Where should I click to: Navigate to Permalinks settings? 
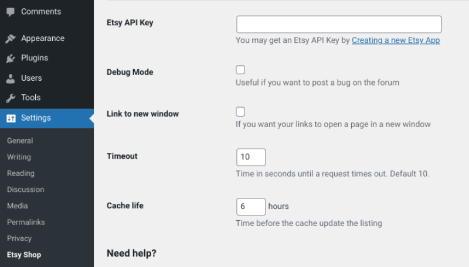pos(26,222)
